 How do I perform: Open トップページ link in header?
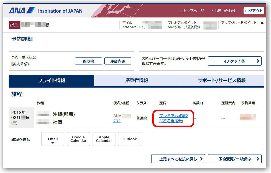[193, 11]
